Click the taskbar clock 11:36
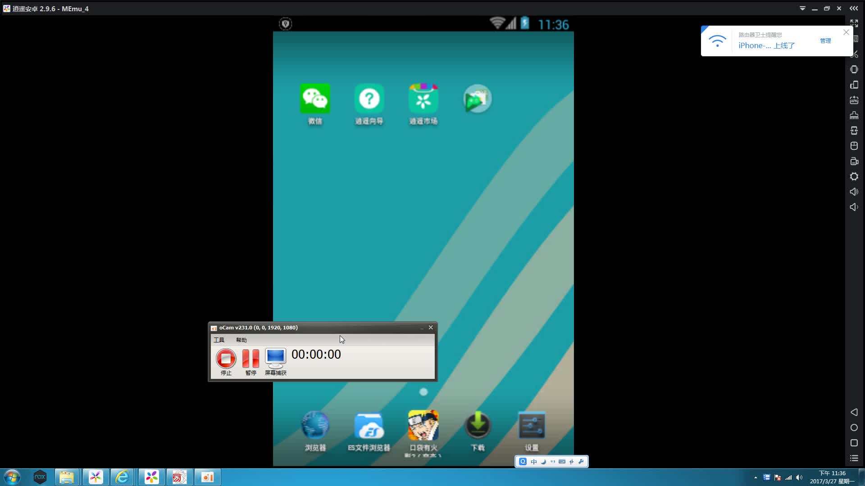865x486 pixels. (832, 477)
